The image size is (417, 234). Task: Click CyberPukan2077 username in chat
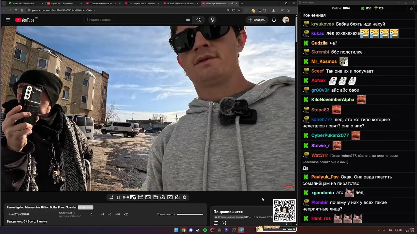(x=330, y=135)
